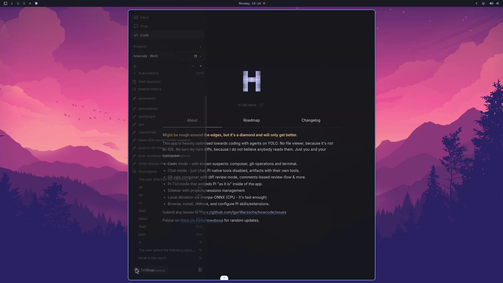This screenshot has height=283, width=503.
Task: Expand the Automations section chevron
Action: [135, 73]
